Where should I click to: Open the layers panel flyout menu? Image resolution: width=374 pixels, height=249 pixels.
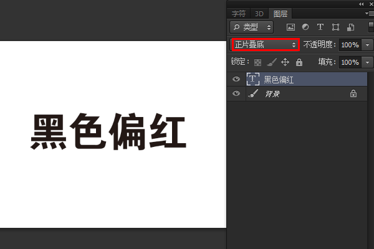click(x=369, y=14)
